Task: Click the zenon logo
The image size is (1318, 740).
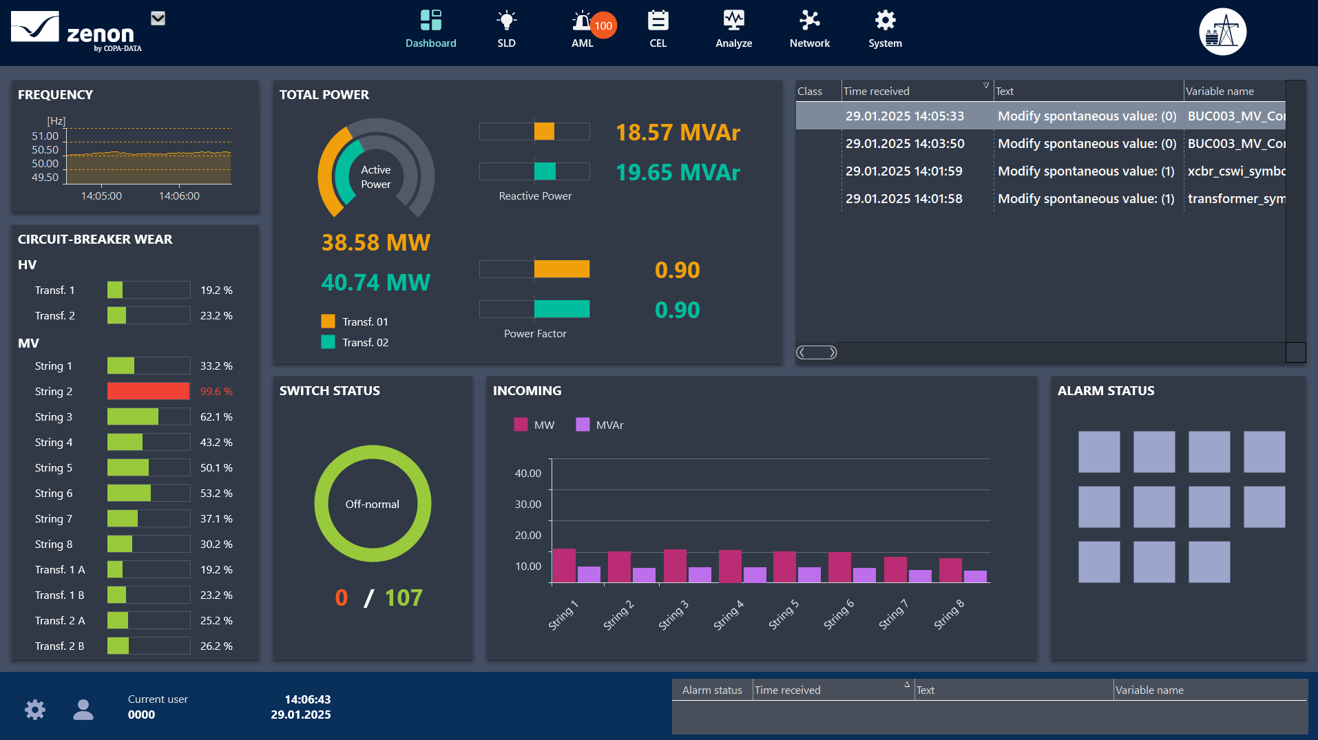Action: tap(76, 31)
